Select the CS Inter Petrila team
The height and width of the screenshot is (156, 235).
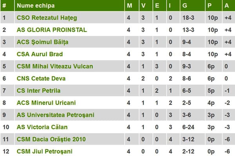pyautogui.click(x=39, y=90)
